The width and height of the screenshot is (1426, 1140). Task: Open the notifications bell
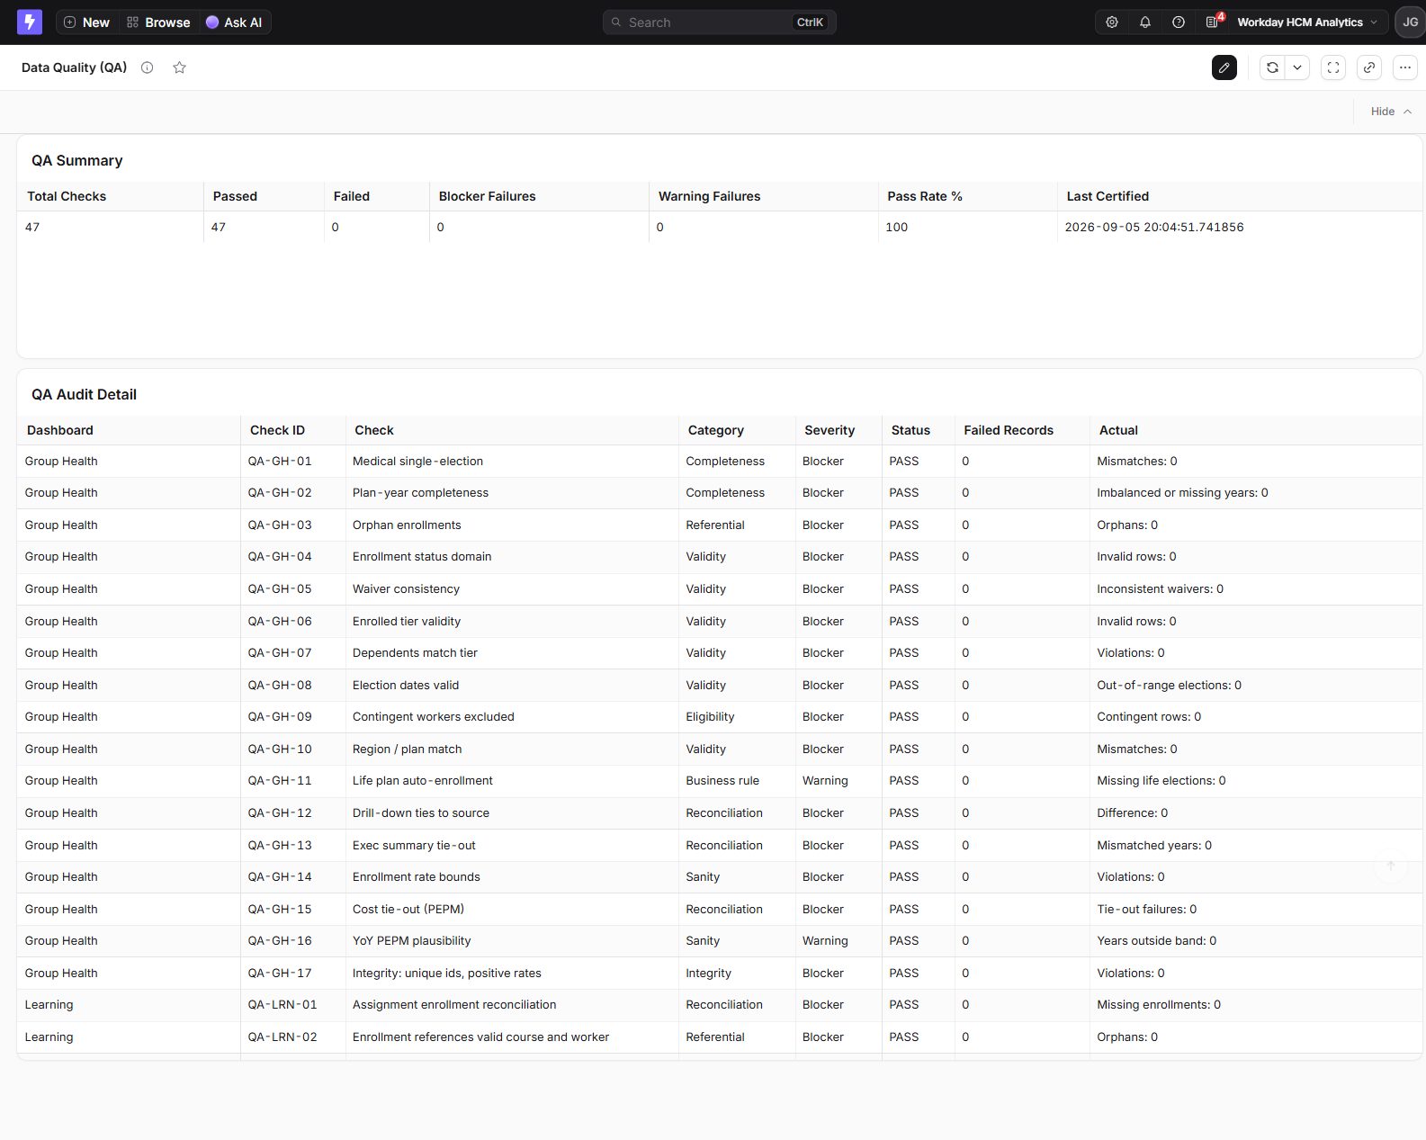1145,22
